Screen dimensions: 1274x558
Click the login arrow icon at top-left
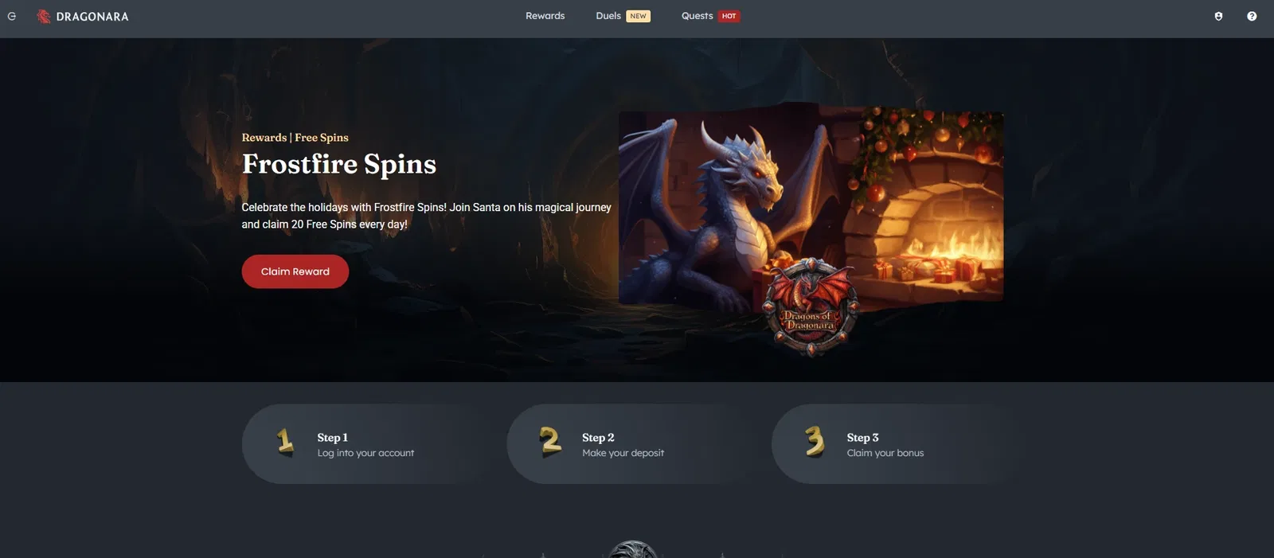[11, 16]
